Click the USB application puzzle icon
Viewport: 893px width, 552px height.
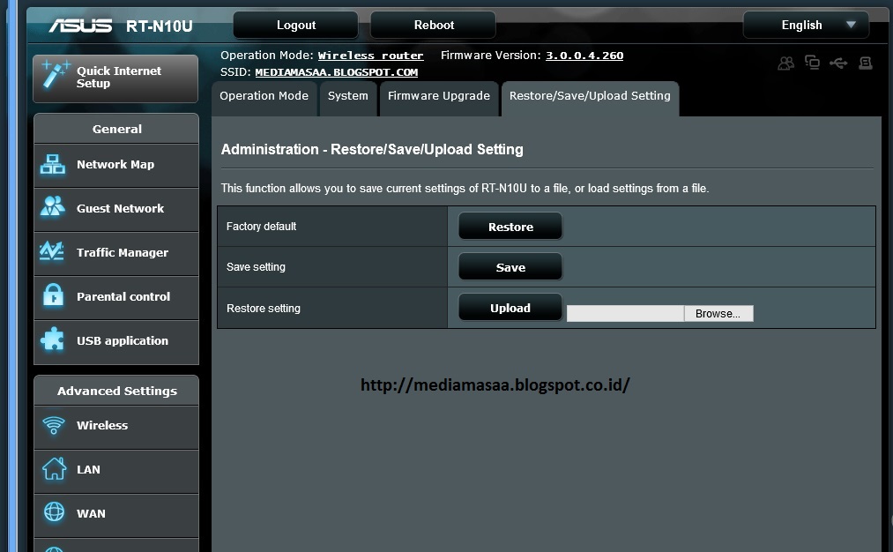tap(53, 339)
